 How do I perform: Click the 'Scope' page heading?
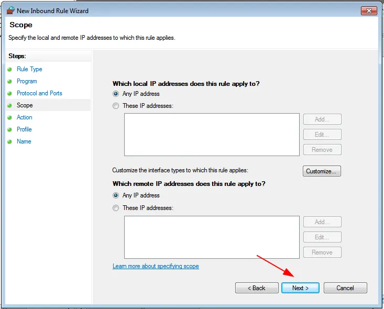[x=21, y=25]
